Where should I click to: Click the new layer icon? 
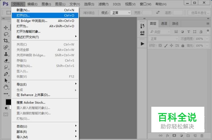click(195, 135)
